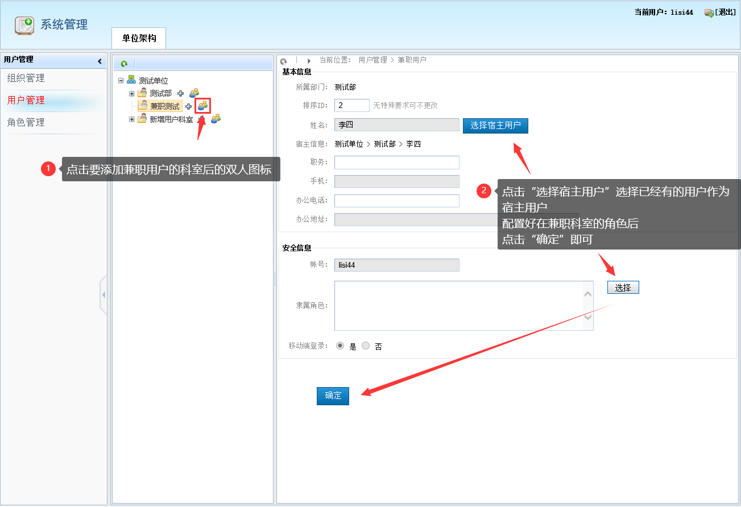
Task: Click the 基本信息 section heading
Action: click(x=297, y=72)
